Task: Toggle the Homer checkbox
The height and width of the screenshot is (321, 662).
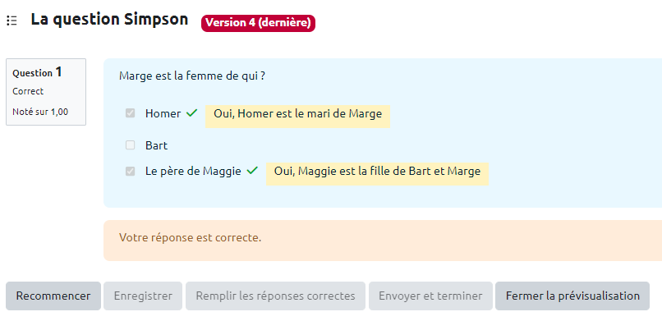Action: (x=130, y=113)
